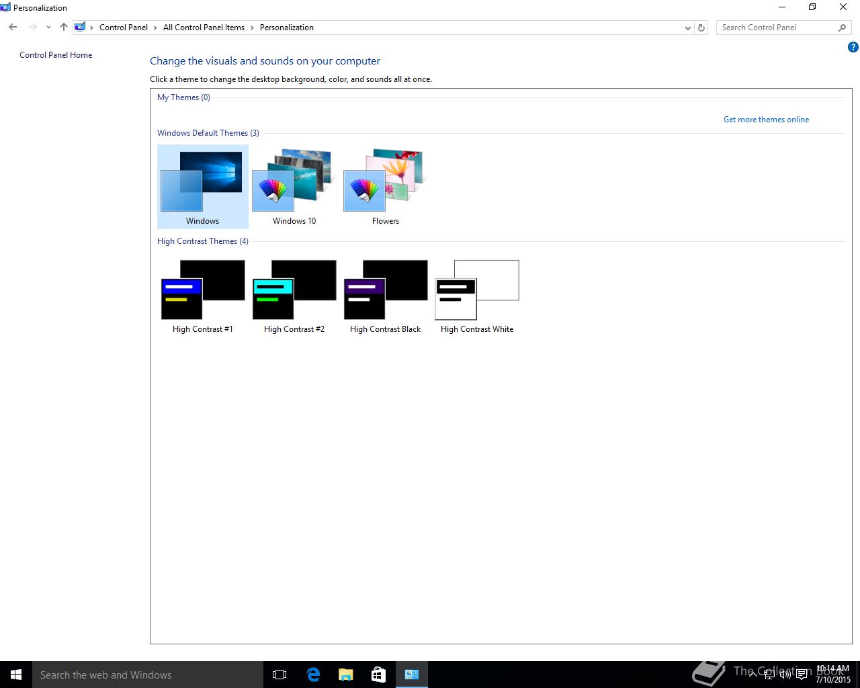Select the Control Panel breadcrumb

[x=124, y=28]
